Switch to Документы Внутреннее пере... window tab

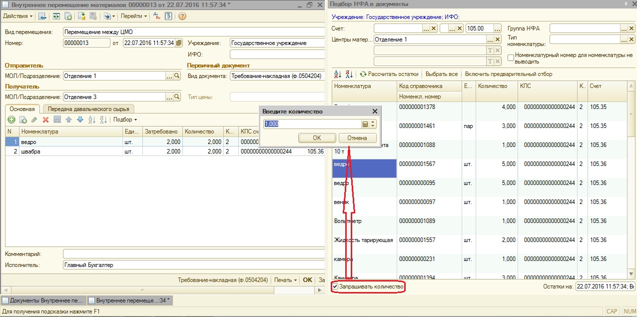(x=43, y=300)
